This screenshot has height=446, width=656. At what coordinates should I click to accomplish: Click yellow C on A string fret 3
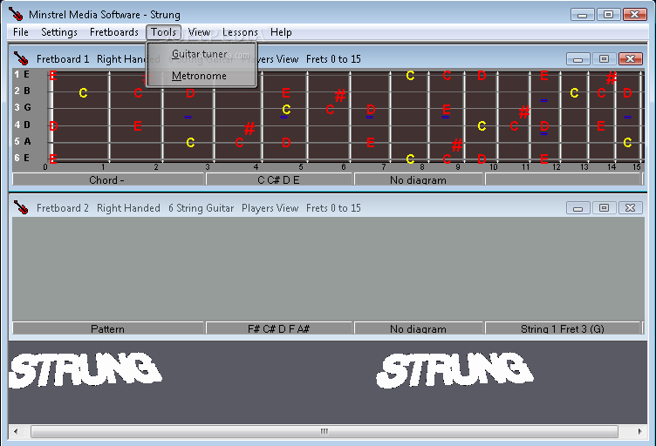coord(190,143)
